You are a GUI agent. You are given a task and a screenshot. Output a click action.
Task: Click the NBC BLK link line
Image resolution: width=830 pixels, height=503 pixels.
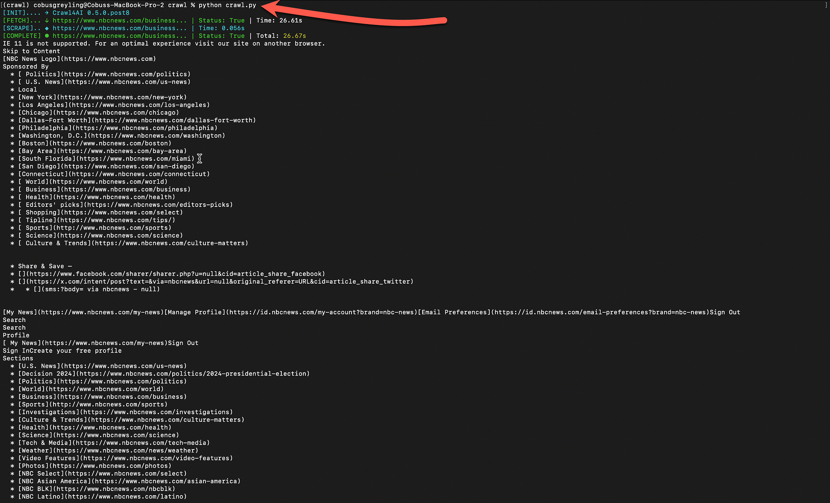tap(97, 488)
